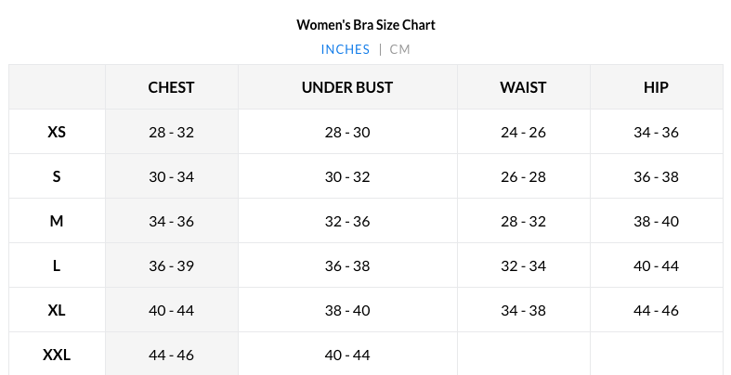Click the Women's Bra Size Chart title
Viewport: 731px width, 375px height.
[366, 24]
